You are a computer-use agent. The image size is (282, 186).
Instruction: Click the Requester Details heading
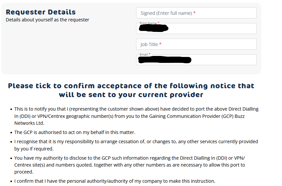click(x=41, y=12)
